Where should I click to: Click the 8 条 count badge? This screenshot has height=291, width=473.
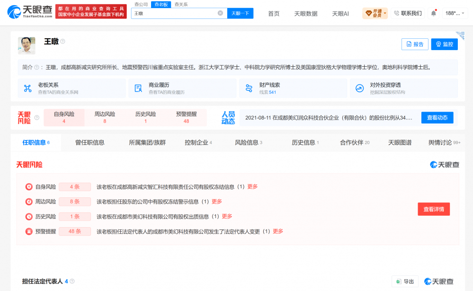click(75, 202)
